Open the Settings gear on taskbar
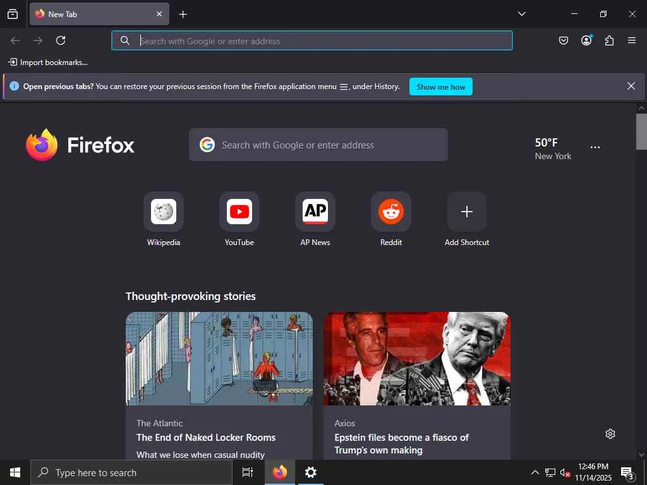 point(311,472)
